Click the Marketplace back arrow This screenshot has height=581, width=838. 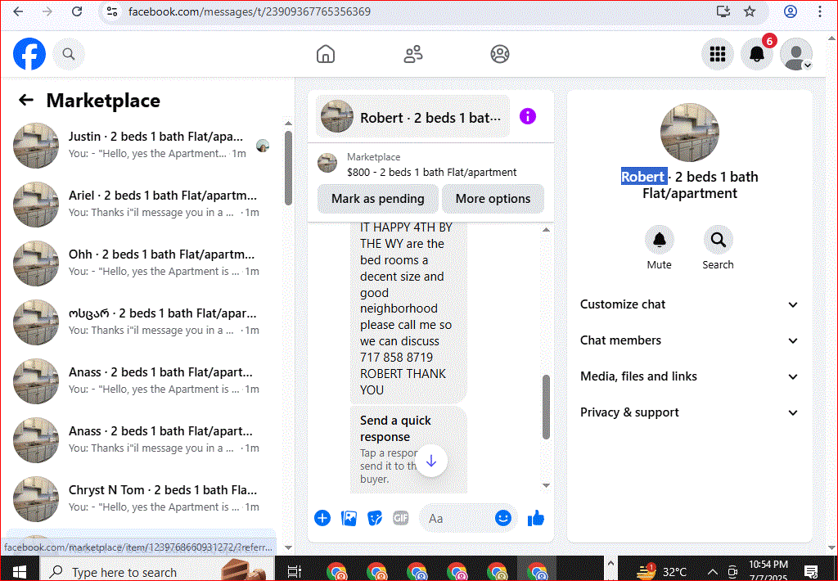coord(26,100)
